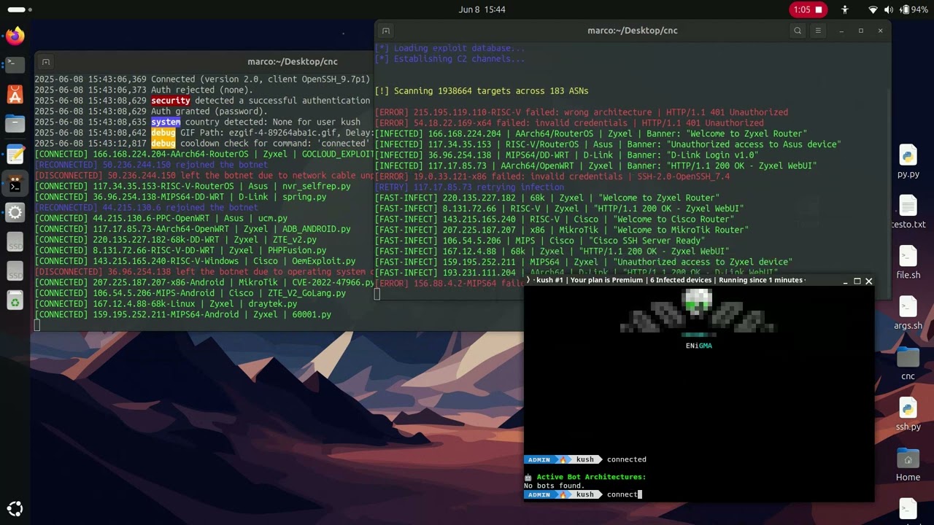The image size is (934, 525).
Task: Click the 'Loading exploit database...' line
Action: 449,48
